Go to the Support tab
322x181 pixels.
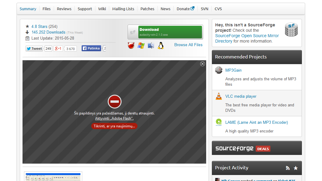(x=85, y=9)
